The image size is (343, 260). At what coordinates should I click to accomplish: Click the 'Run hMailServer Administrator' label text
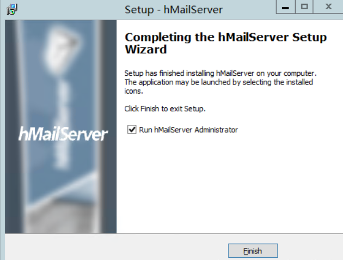point(188,130)
